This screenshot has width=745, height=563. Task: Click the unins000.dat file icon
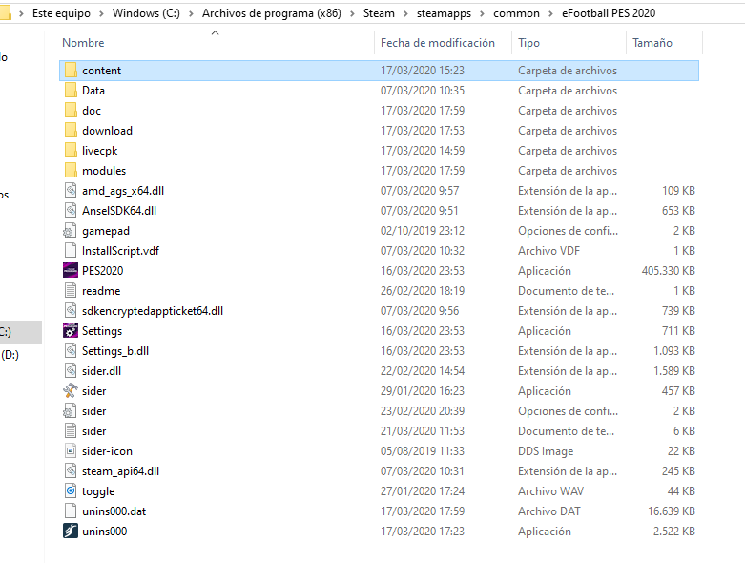coord(71,511)
